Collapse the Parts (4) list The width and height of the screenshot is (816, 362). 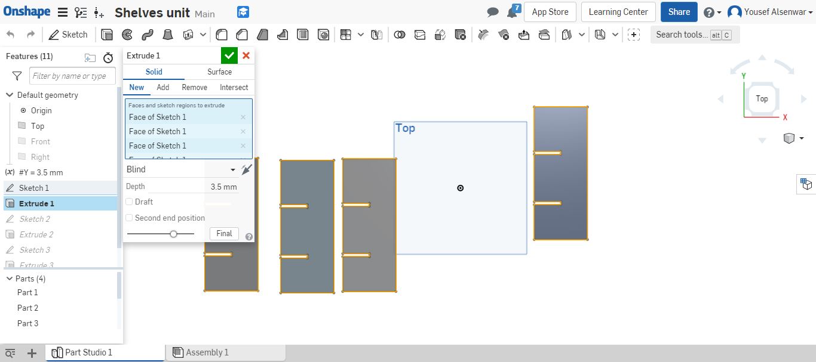pos(10,279)
